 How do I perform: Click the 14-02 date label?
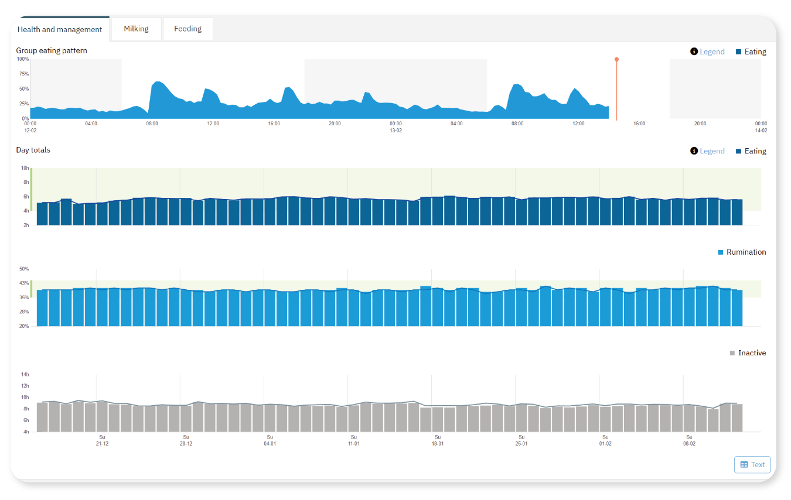click(x=761, y=131)
